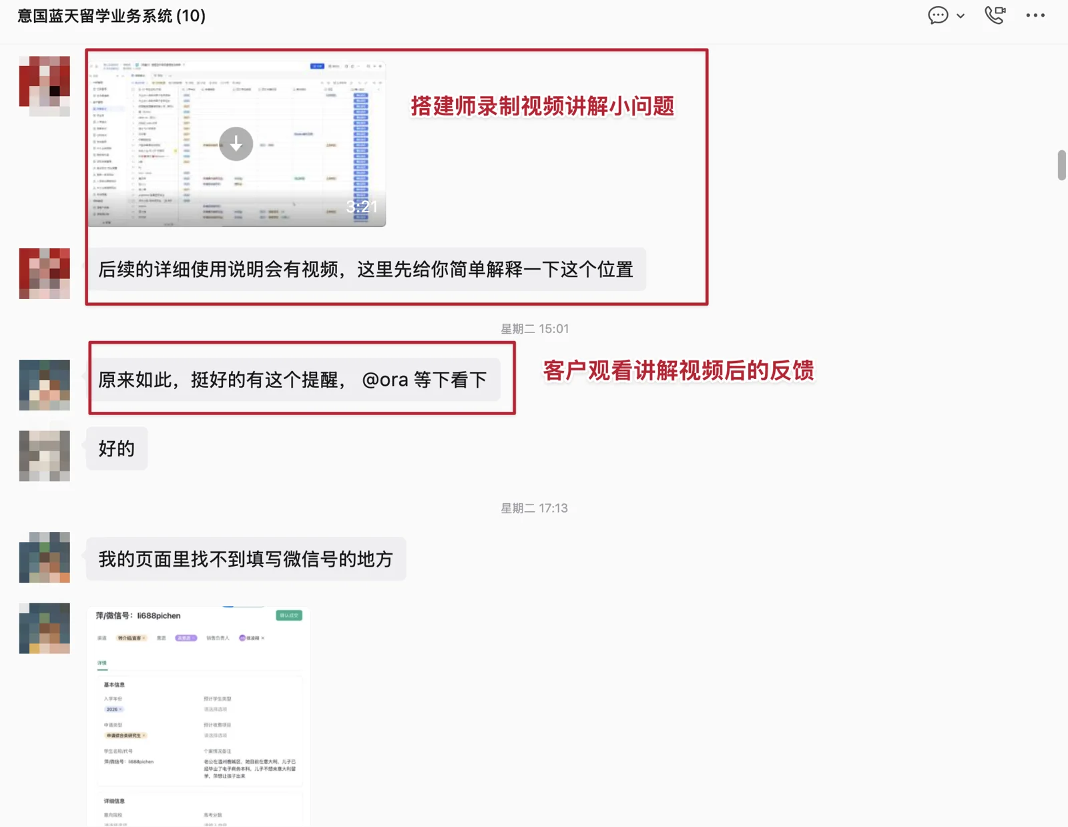Click timestamp '星期二 17:13'
Image resolution: width=1068 pixels, height=827 pixels.
(x=535, y=508)
